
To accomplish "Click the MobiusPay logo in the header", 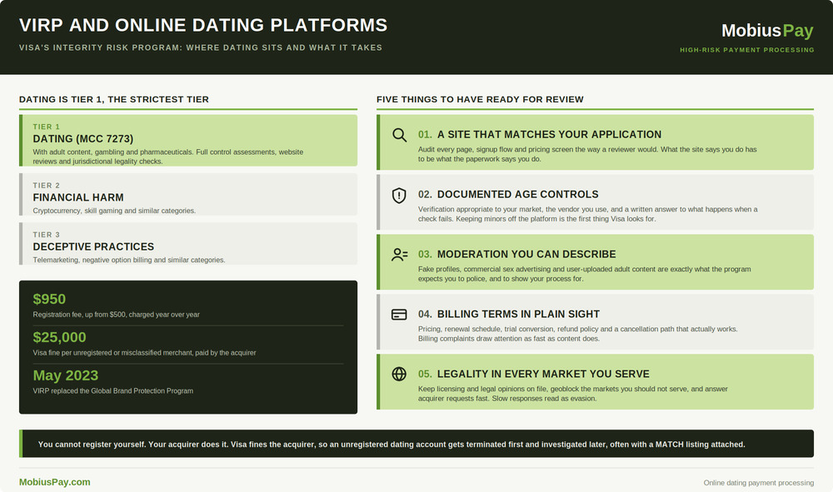I will [x=767, y=31].
